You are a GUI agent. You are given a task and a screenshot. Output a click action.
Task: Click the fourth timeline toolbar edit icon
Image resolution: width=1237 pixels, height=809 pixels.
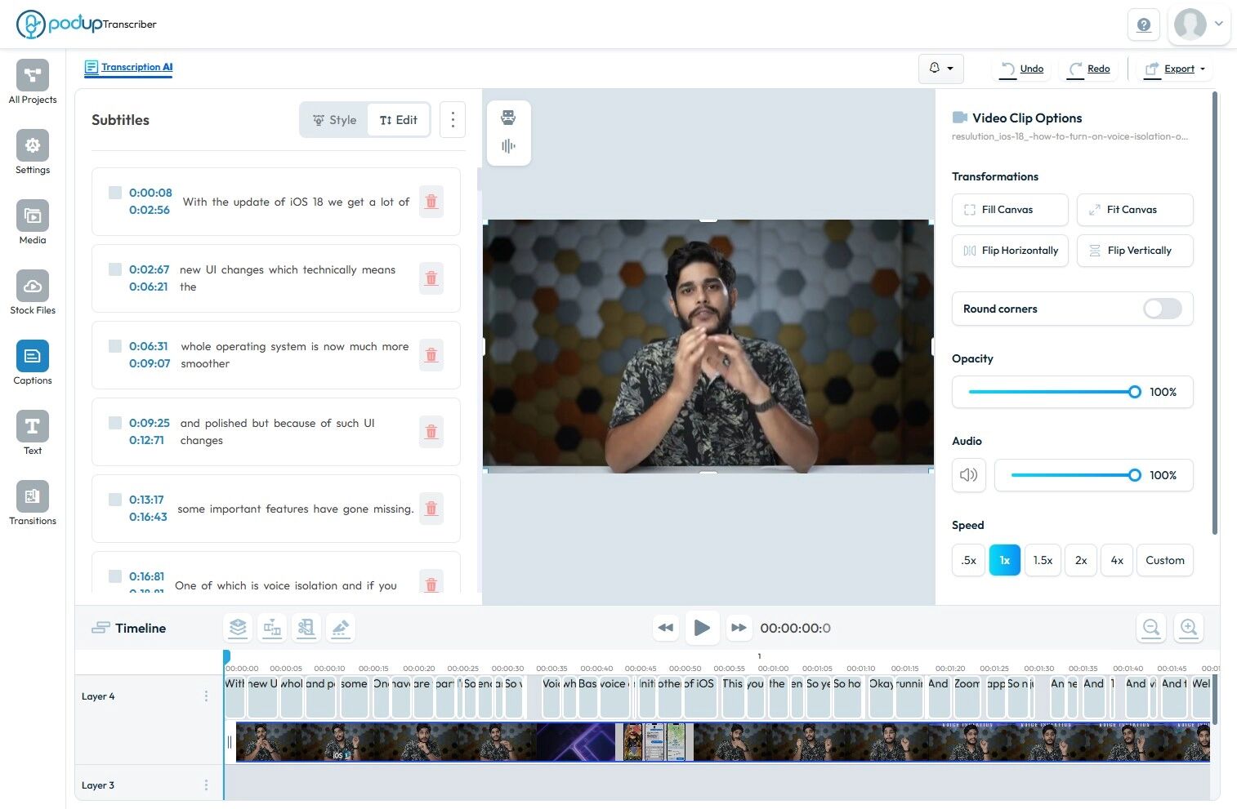pos(341,628)
